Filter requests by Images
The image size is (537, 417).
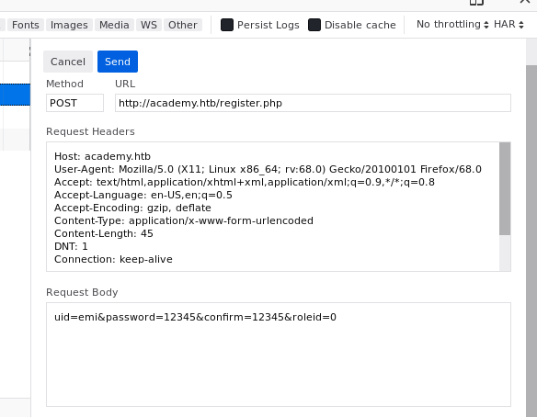click(x=69, y=25)
